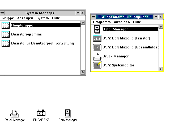Select the minimized Druck-Manager desktop icon
This screenshot has height=127, width=170.
pos(15,114)
